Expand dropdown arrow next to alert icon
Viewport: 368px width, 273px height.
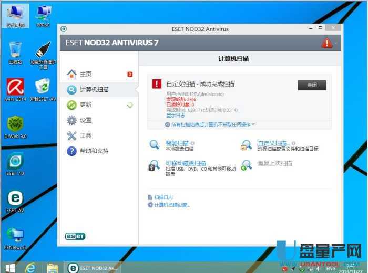[336, 43]
